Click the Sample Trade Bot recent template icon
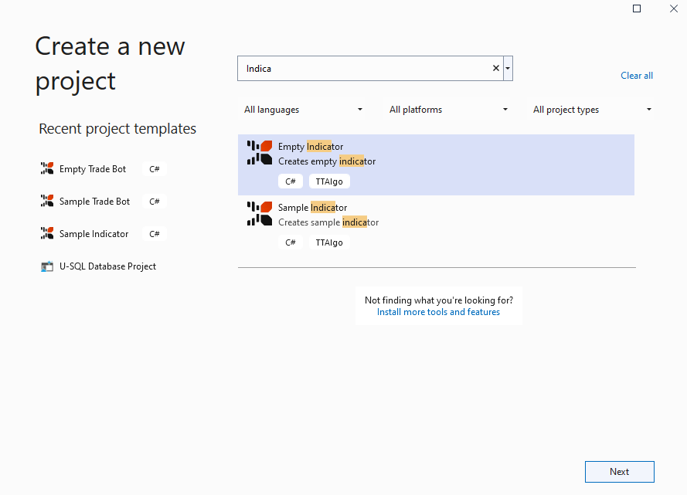The image size is (687, 495). pos(47,201)
